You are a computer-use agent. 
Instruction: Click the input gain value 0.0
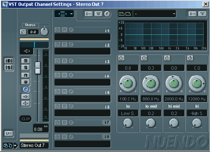(33, 32)
